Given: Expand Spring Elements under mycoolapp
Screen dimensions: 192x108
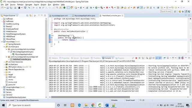Looking at the screenshot, I should point(4,44).
